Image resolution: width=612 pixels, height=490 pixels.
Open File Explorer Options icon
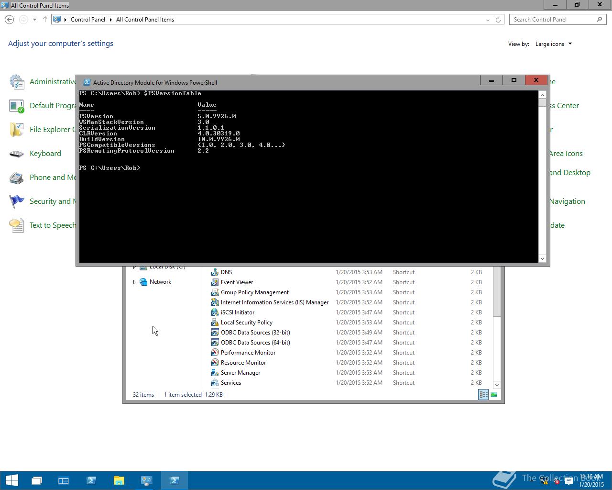tap(17, 130)
